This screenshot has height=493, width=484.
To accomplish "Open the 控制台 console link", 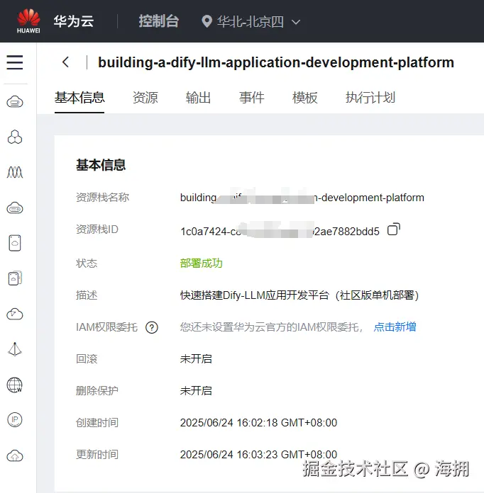I will coord(159,21).
